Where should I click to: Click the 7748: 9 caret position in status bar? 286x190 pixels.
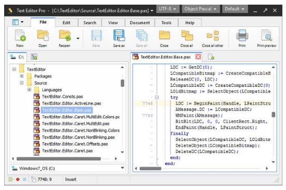tap(45, 180)
